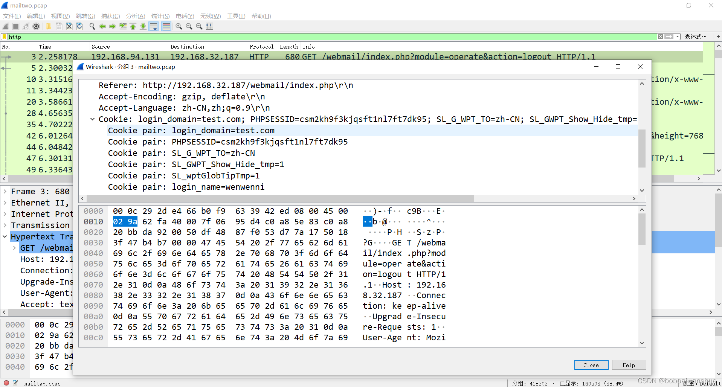722x387 pixels.
Task: Start a new packet capture (shark fin icon)
Action: [x=6, y=26]
